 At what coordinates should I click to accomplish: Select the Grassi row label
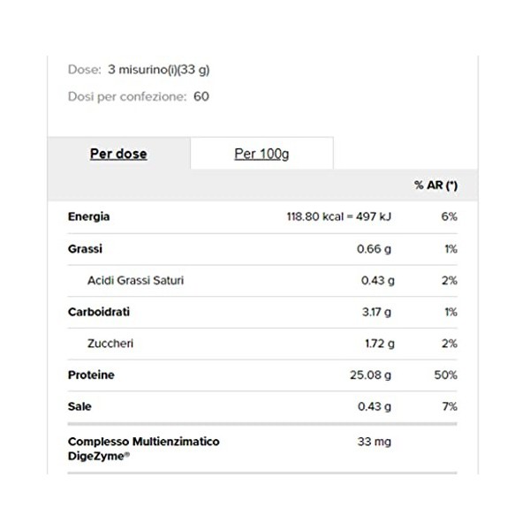[x=85, y=249]
